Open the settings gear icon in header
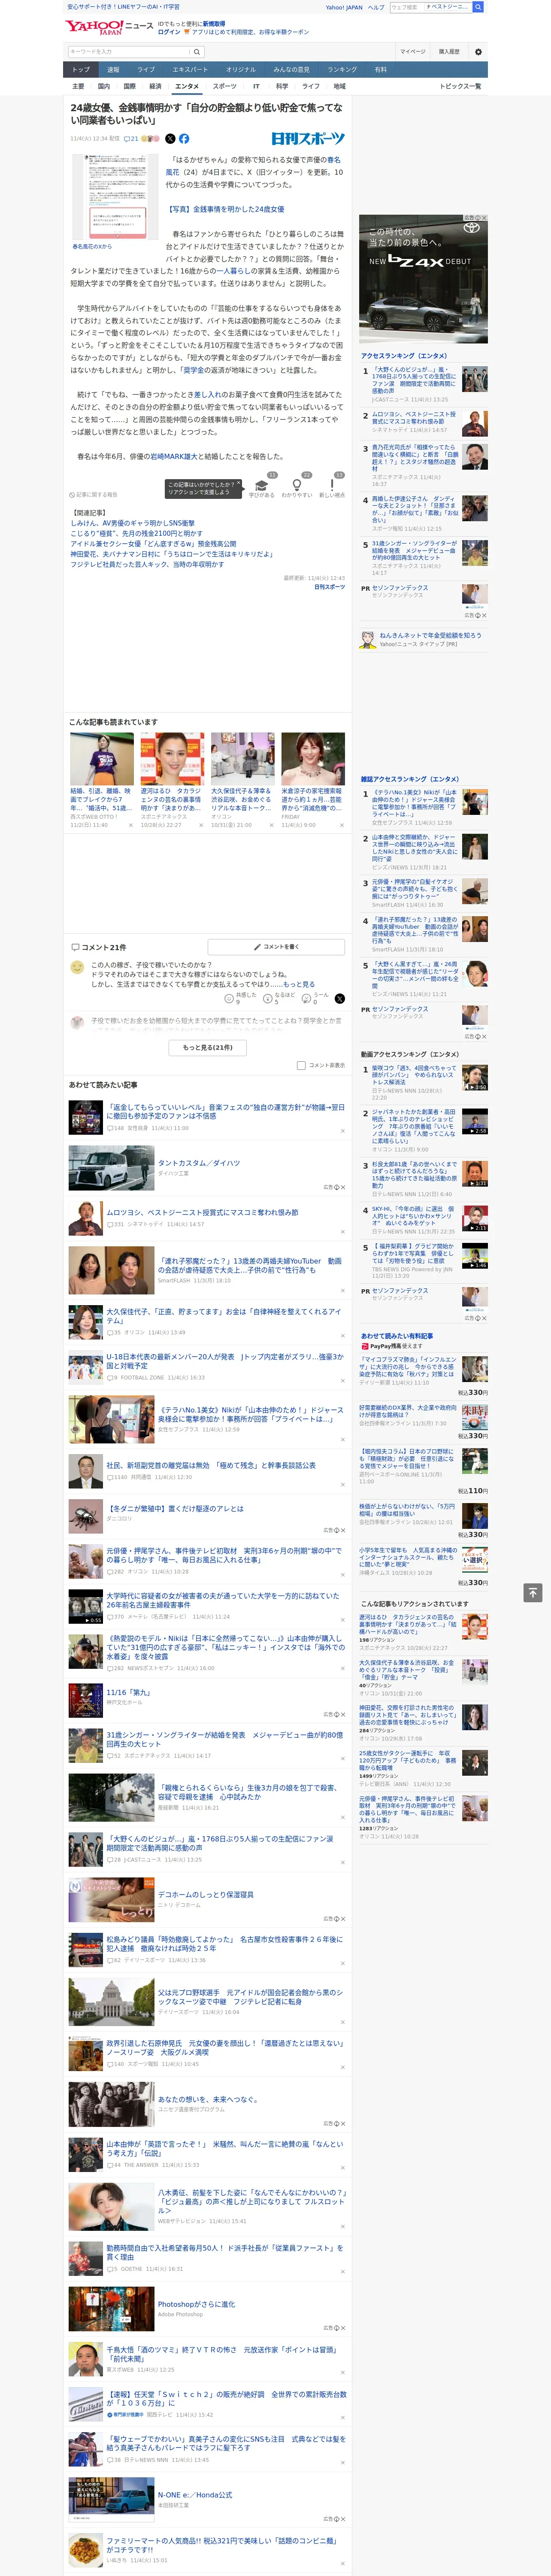551x2576 pixels. pyautogui.click(x=478, y=51)
